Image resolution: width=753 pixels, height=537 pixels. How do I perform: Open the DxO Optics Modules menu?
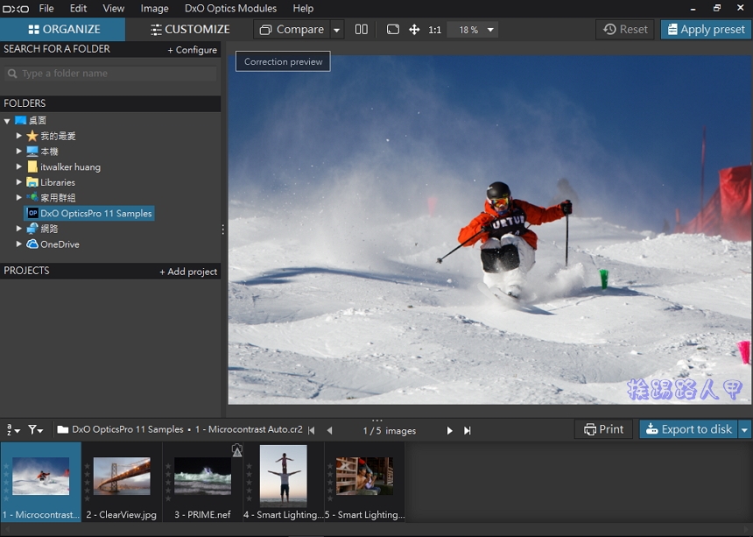tap(230, 8)
